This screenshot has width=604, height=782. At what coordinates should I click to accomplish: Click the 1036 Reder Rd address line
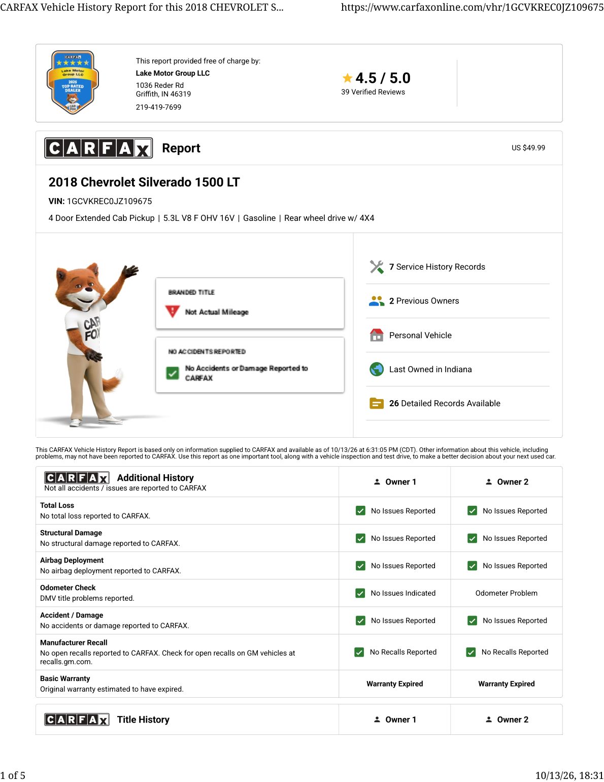[160, 85]
